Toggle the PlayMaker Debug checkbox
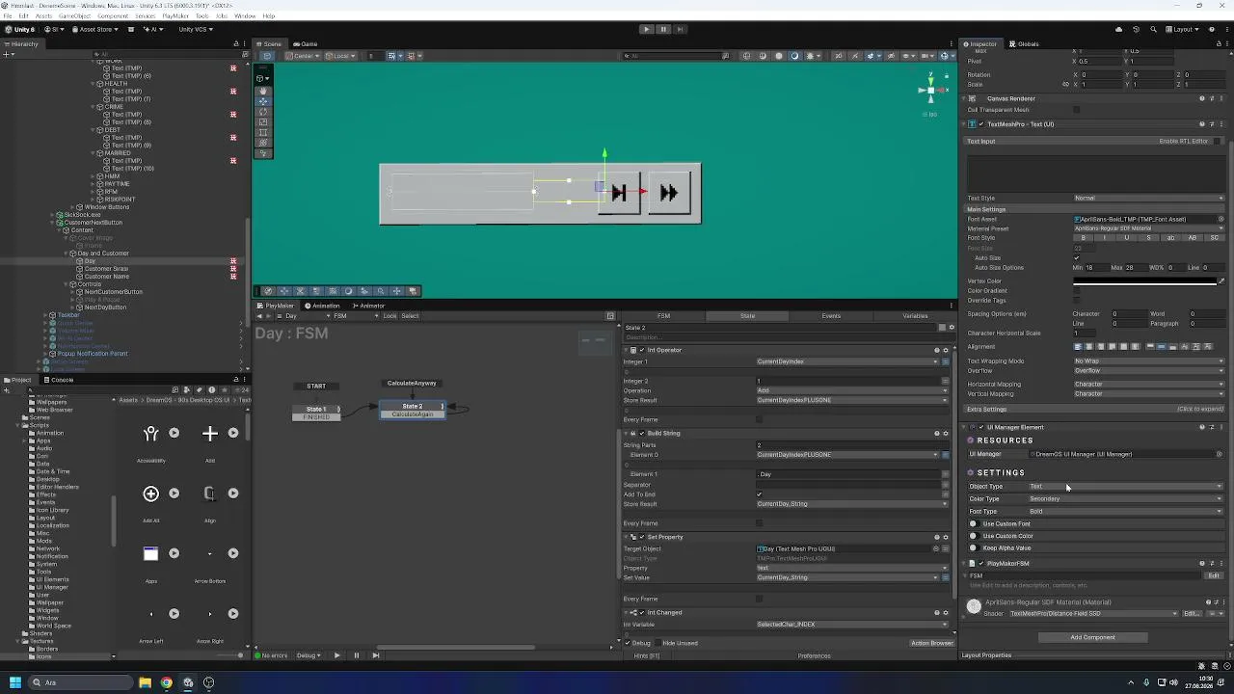This screenshot has width=1234, height=694. (627, 643)
